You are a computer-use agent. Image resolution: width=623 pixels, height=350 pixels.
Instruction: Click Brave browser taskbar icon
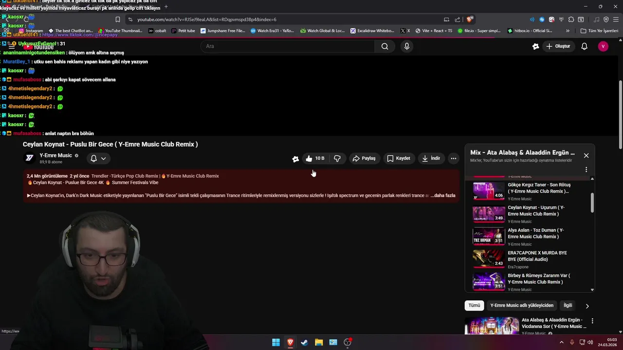pos(290,342)
